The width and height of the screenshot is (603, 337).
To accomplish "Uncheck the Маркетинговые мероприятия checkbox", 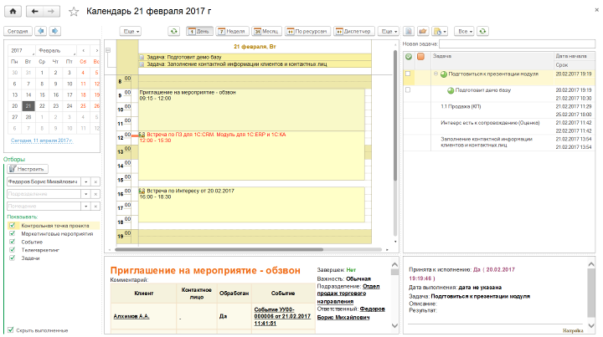I will tap(12, 234).
